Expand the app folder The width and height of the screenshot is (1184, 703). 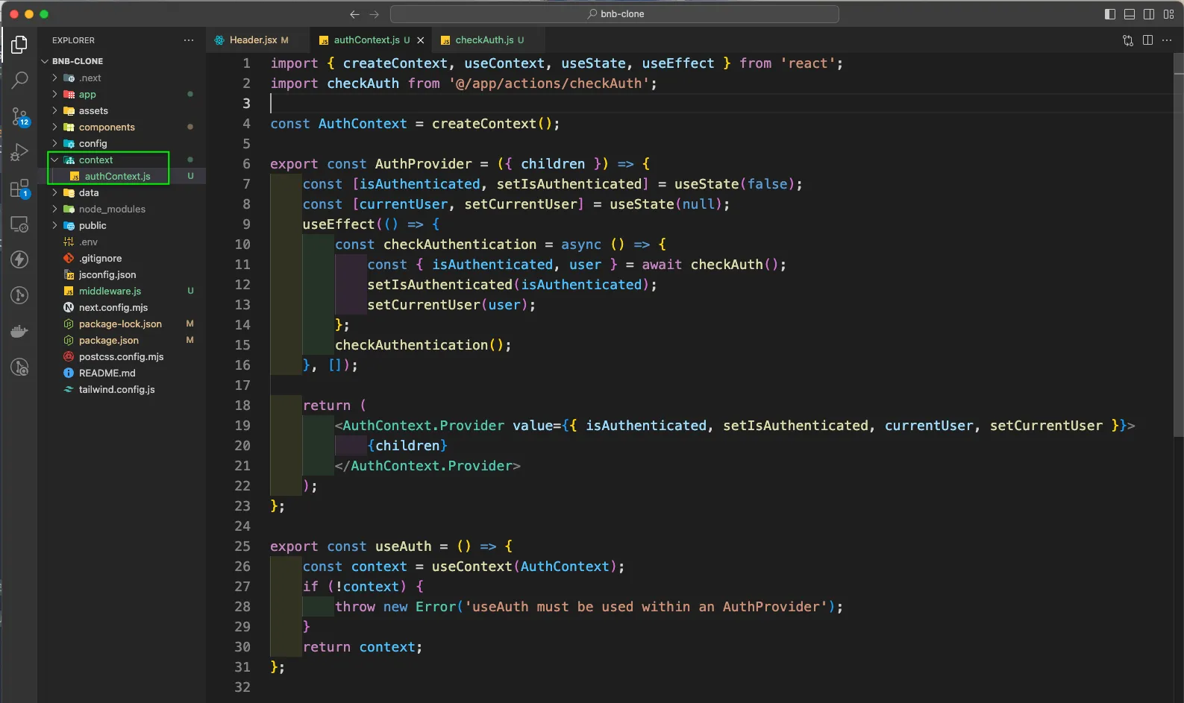54,94
